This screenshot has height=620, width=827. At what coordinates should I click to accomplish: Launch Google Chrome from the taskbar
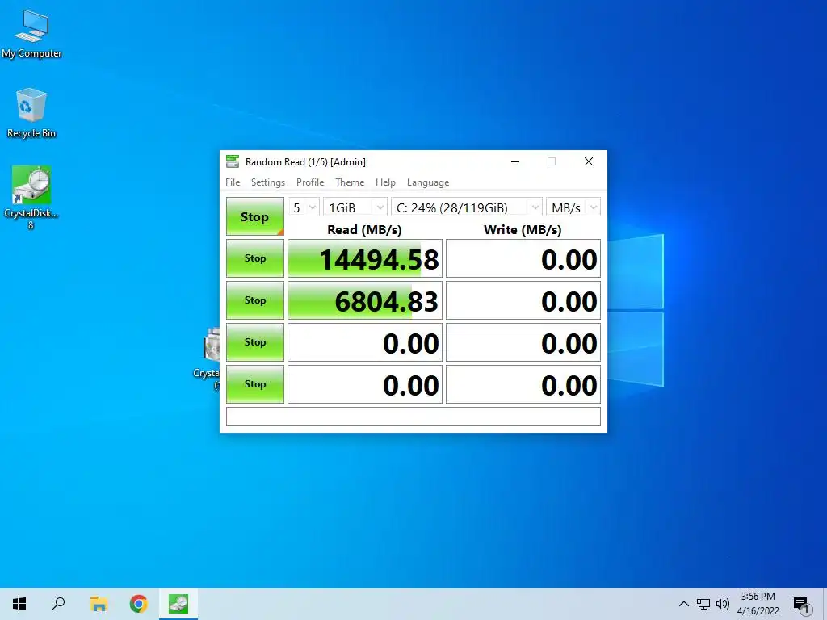(x=139, y=604)
